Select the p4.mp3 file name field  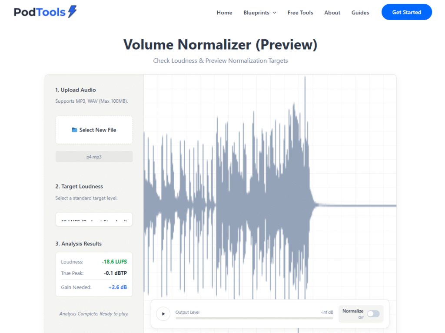(x=94, y=157)
